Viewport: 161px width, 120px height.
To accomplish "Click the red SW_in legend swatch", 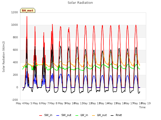I will [x=41, y=115].
